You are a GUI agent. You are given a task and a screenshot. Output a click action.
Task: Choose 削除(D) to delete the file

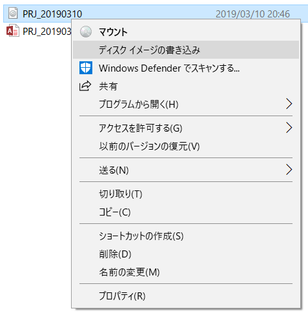click(186, 254)
